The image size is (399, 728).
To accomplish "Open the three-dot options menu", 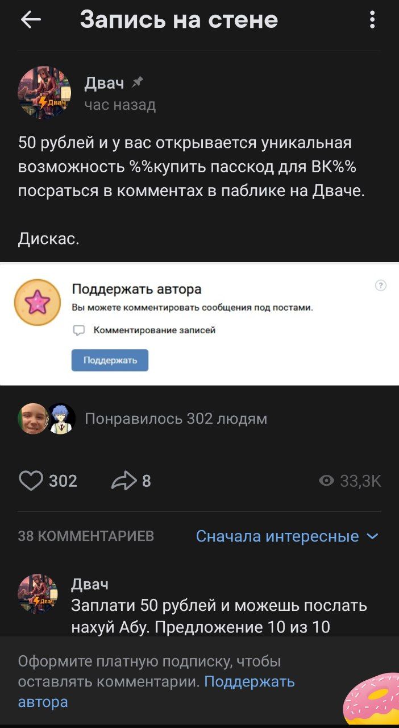I will point(372,20).
